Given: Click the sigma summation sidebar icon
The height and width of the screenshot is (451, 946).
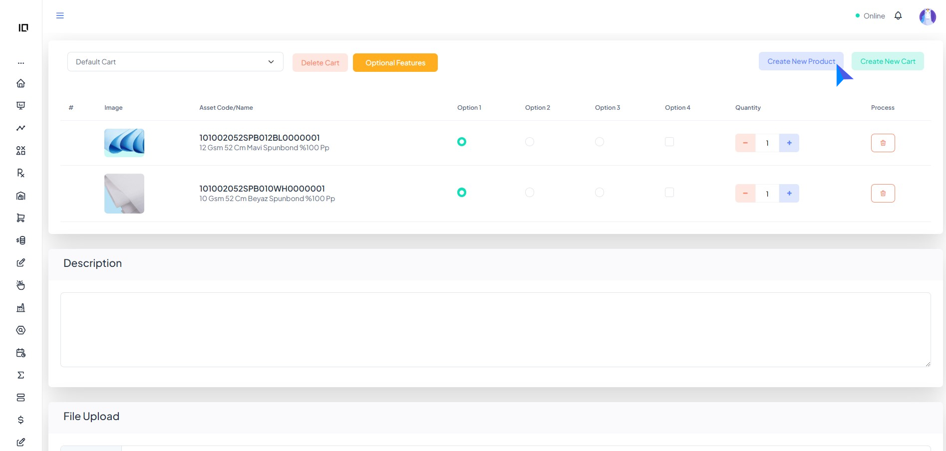Looking at the screenshot, I should click(x=20, y=375).
